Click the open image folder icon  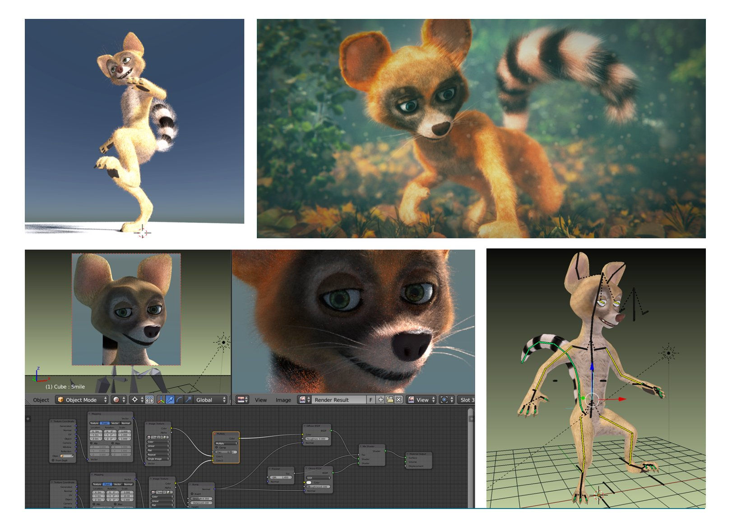[389, 400]
